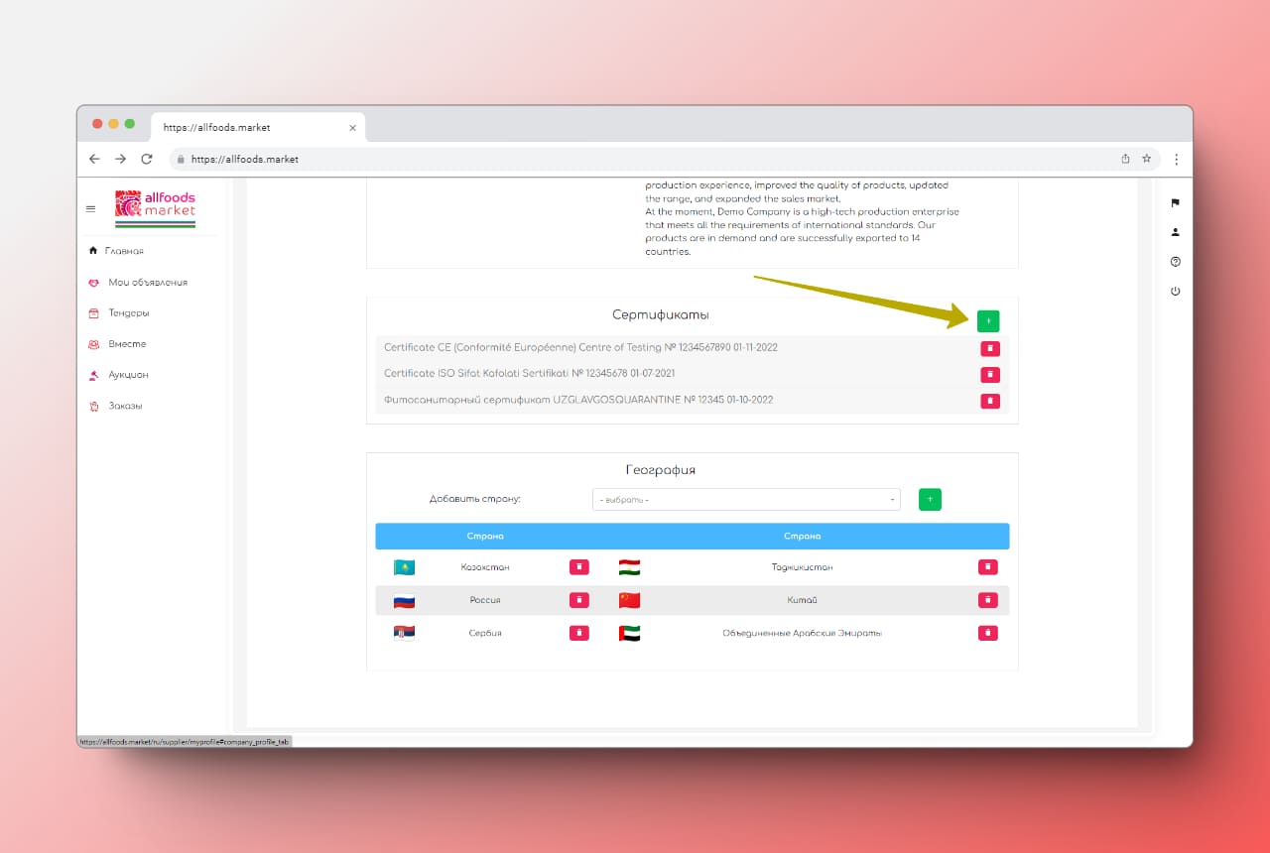Click the География section heading
This screenshot has height=853, width=1270.
tap(660, 470)
